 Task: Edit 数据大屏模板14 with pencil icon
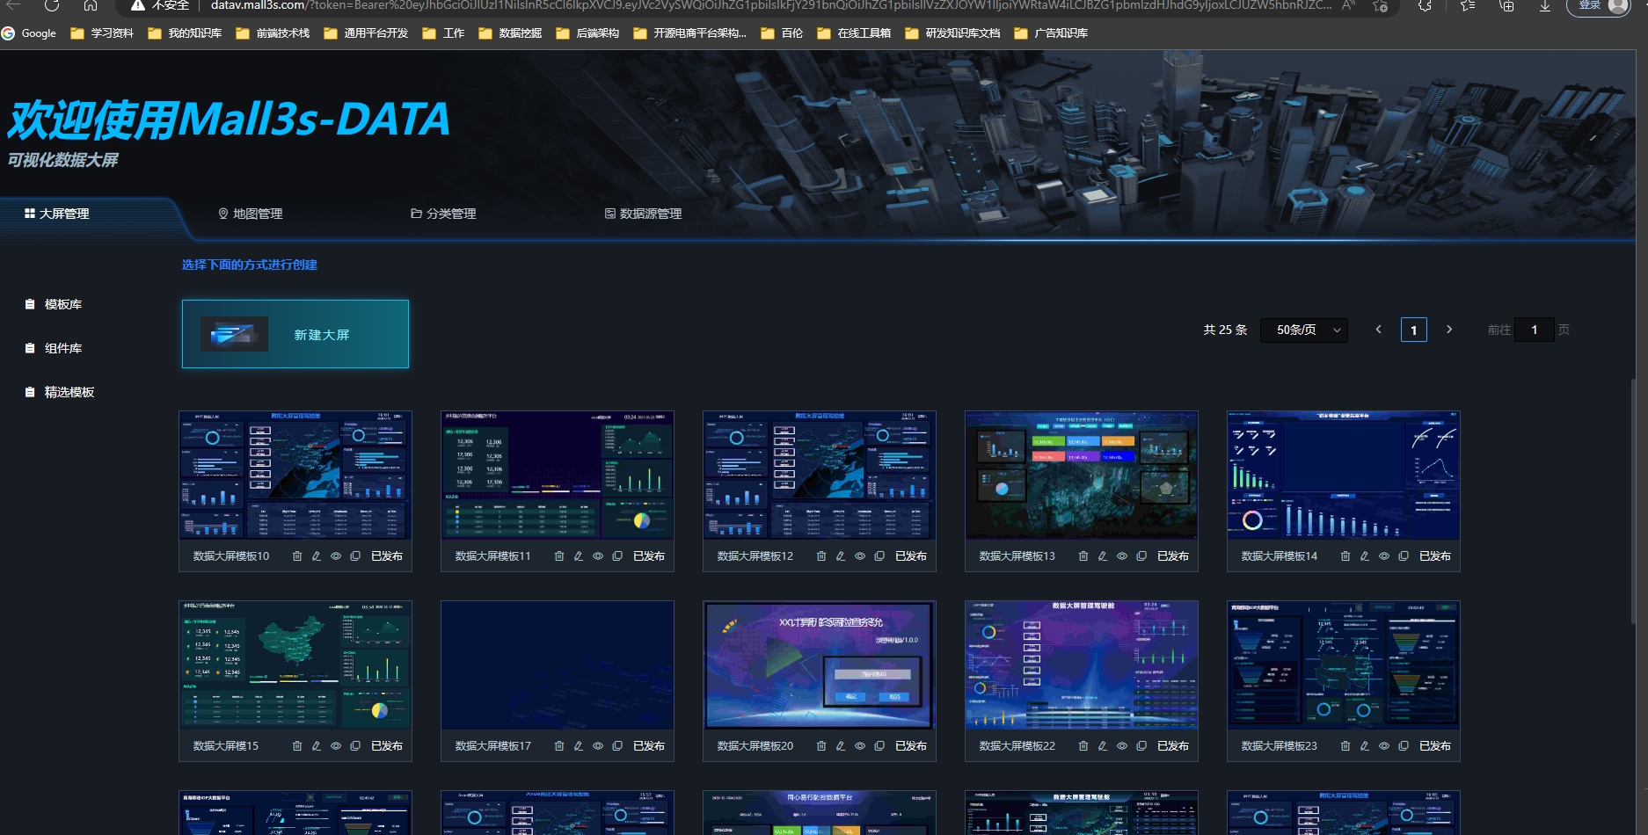pyautogui.click(x=1365, y=556)
